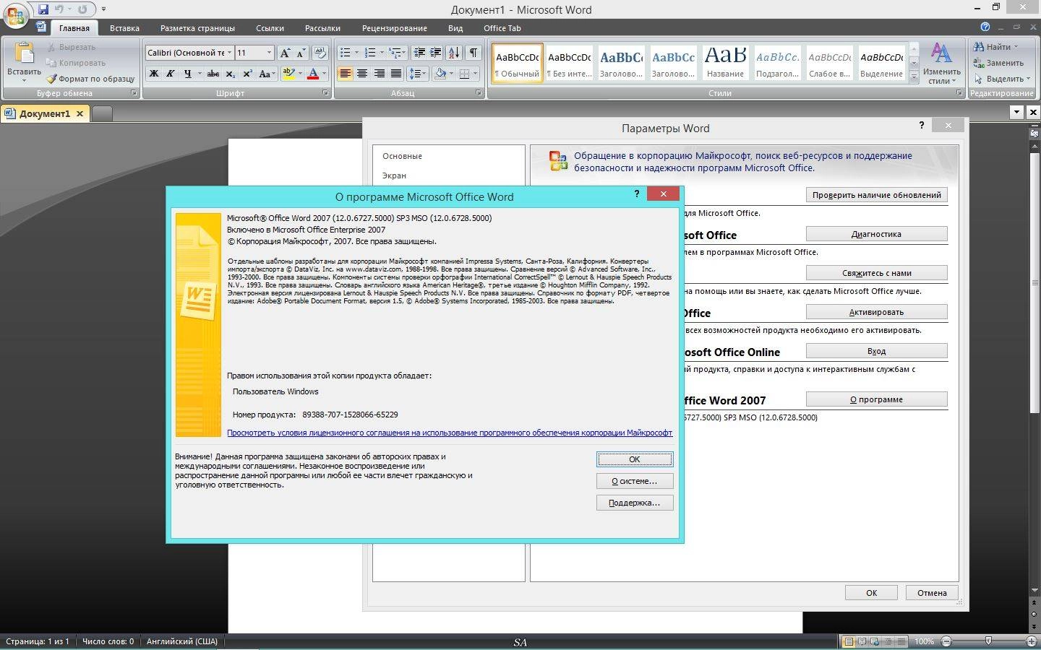Zoom out with the minus button
The width and height of the screenshot is (1041, 650).
coord(946,641)
